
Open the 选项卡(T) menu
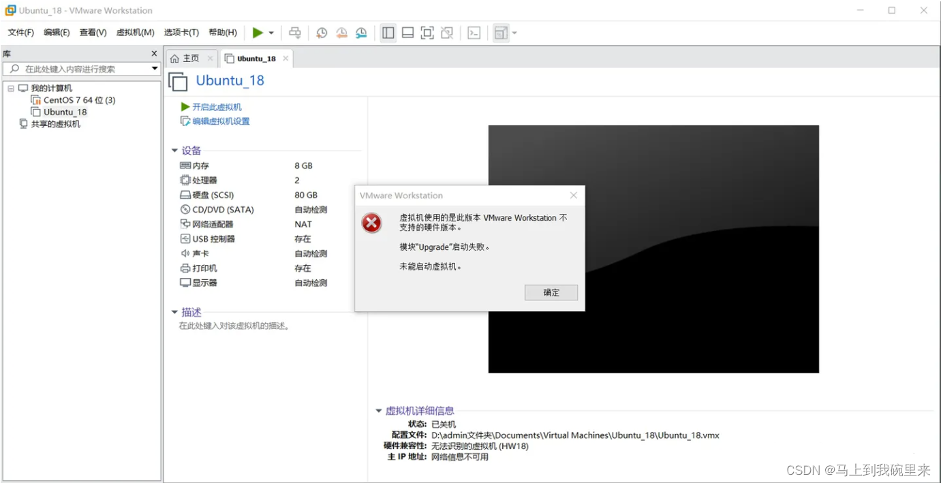click(x=181, y=33)
